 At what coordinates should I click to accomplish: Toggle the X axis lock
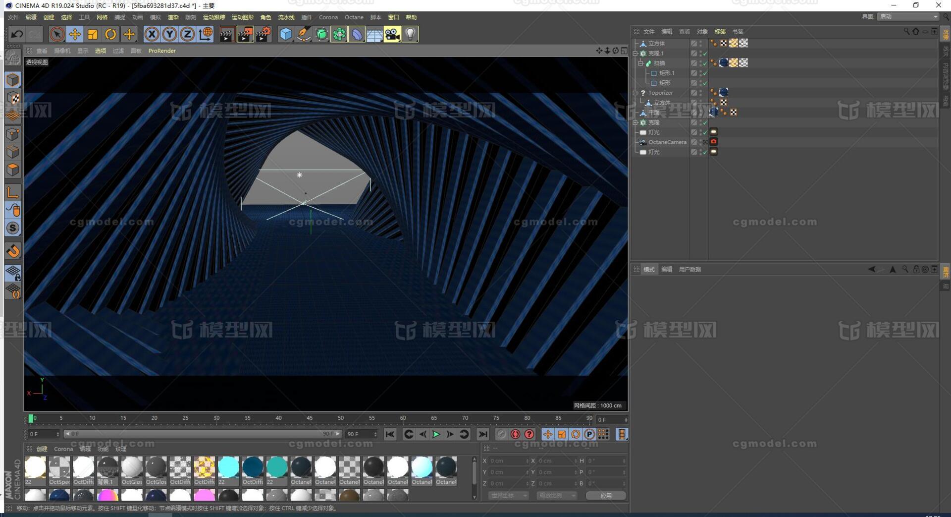point(152,34)
